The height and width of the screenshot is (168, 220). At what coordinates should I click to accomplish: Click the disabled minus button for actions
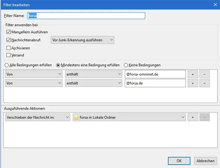pyautogui.click(x=205, y=117)
